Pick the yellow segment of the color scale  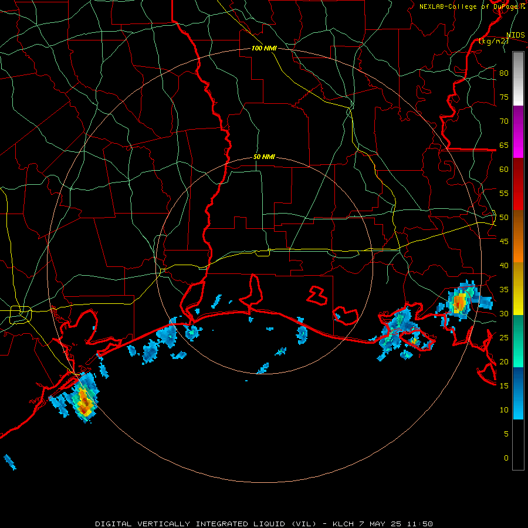coord(518,289)
